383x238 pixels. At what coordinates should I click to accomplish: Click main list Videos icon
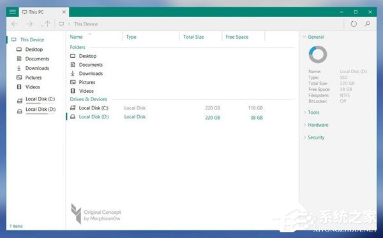(73, 91)
